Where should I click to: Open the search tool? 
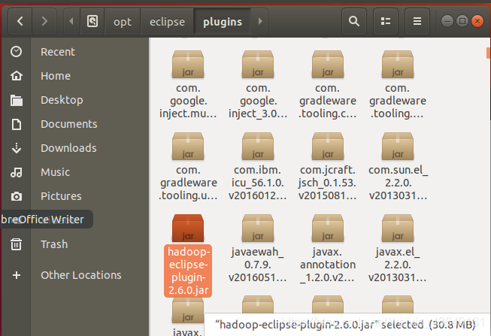click(x=354, y=21)
